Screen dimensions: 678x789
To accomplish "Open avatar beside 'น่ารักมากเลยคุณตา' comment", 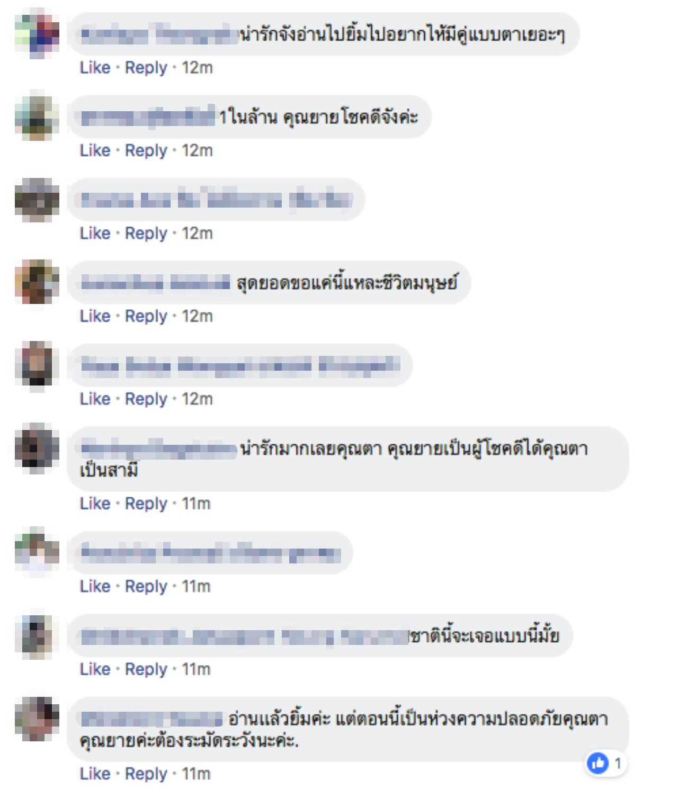I will tap(37, 449).
